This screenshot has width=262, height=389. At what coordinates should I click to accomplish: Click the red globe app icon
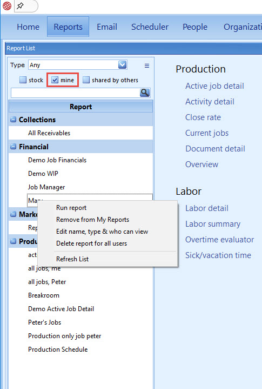coord(7,6)
